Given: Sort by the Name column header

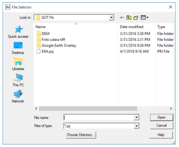Looking at the screenshot, I should pos(40,27).
